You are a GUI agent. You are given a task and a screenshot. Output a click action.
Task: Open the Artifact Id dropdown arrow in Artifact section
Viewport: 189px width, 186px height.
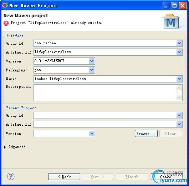pyautogui.click(x=179, y=52)
